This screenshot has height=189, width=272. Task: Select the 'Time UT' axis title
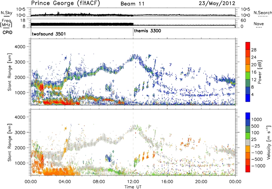pos(133,187)
